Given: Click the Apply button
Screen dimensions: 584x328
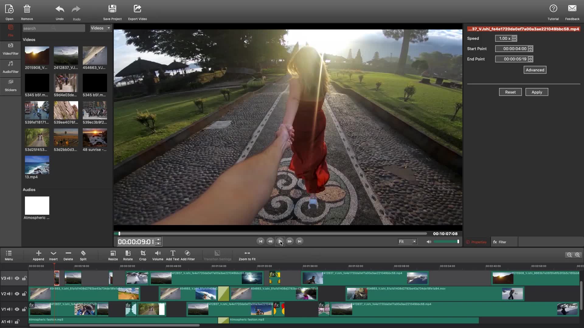Looking at the screenshot, I should tap(537, 92).
